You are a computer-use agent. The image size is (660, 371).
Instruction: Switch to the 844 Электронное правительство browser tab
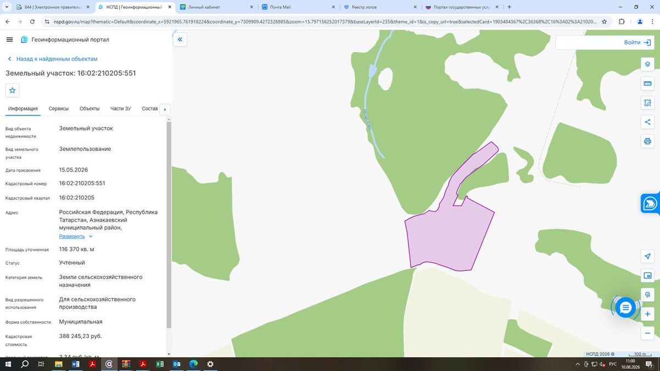pos(52,7)
